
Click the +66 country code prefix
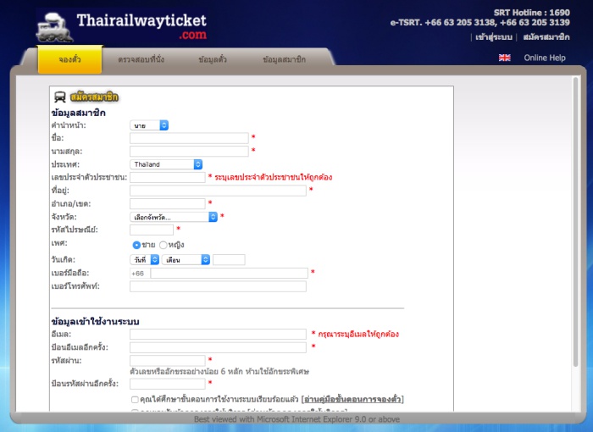pyautogui.click(x=138, y=273)
